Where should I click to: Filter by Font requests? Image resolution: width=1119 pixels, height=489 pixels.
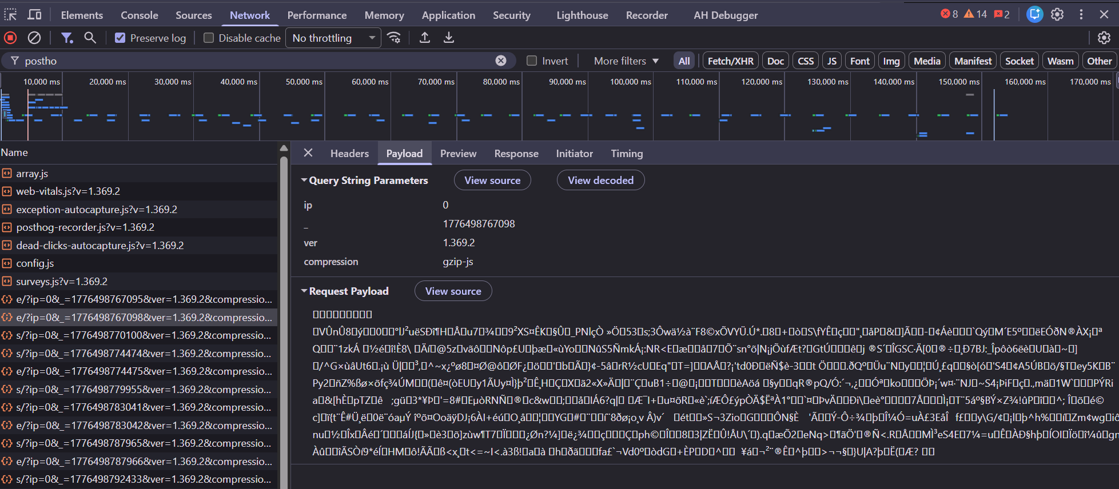tap(860, 61)
